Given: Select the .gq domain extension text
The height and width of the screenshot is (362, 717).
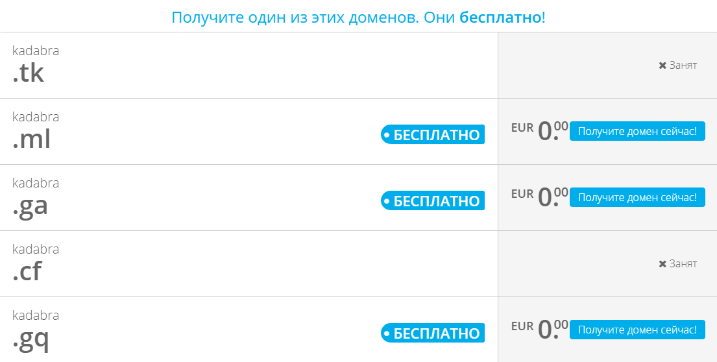Looking at the screenshot, I should (30, 339).
